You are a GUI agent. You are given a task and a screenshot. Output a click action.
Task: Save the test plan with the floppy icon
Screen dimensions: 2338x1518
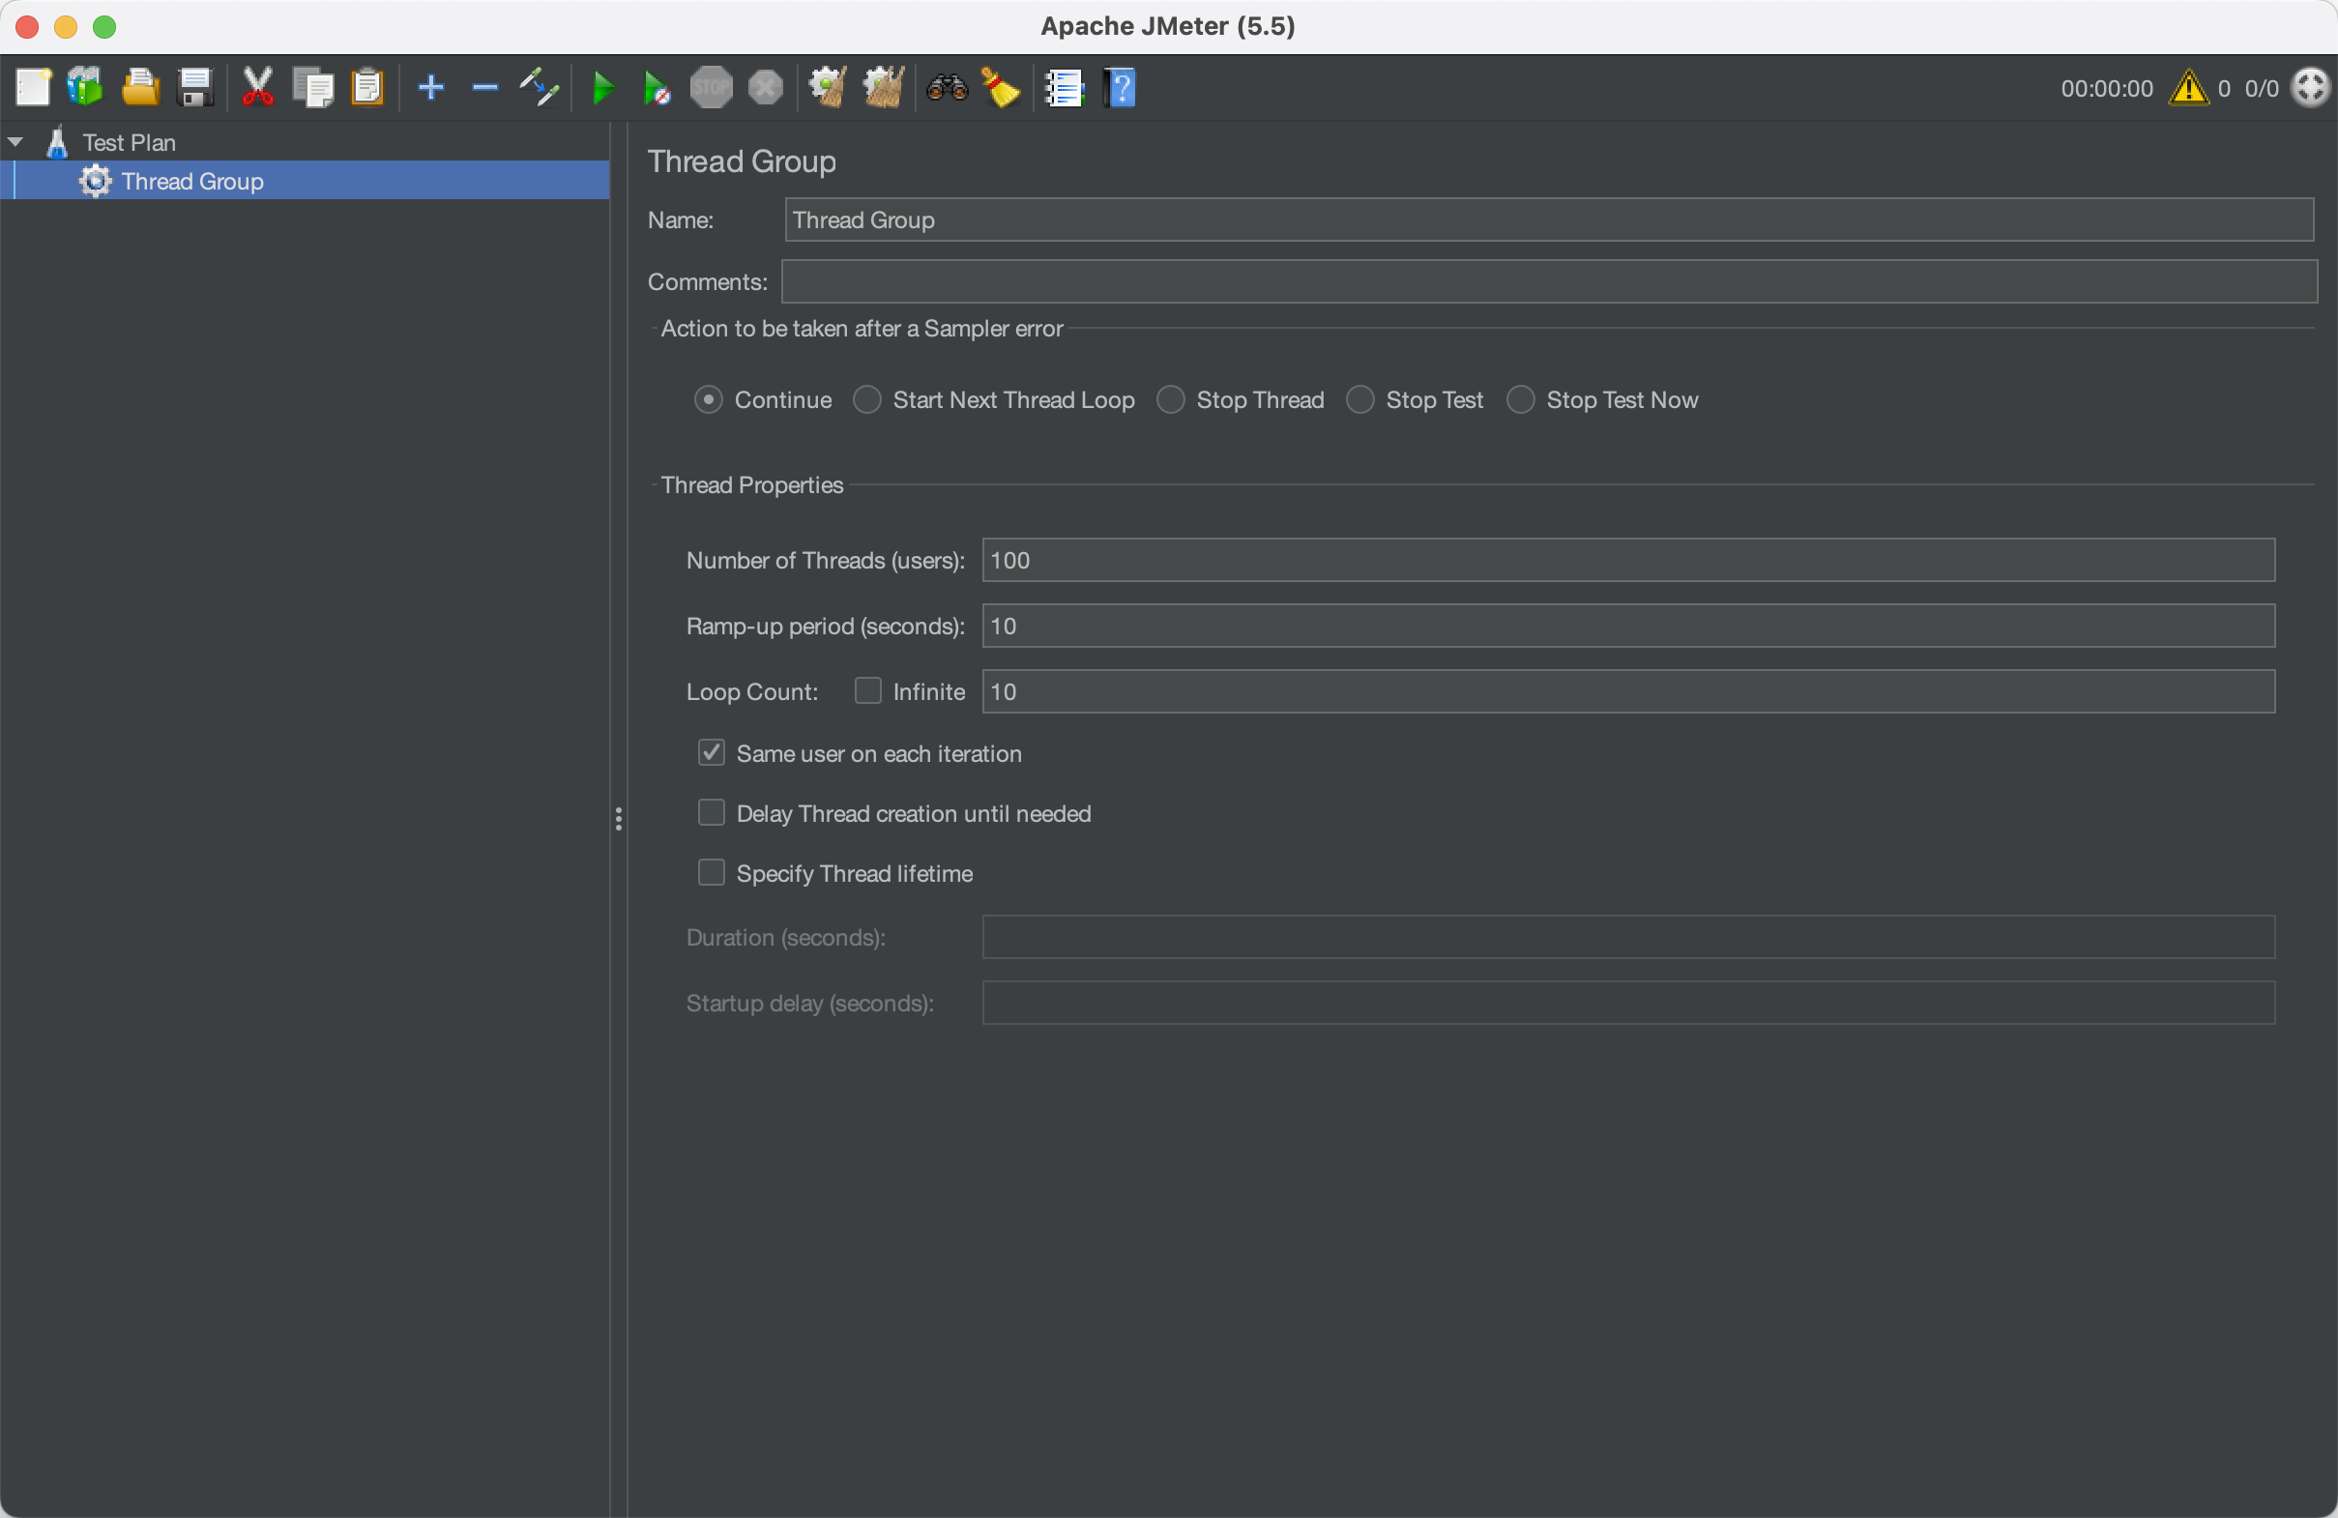[195, 87]
